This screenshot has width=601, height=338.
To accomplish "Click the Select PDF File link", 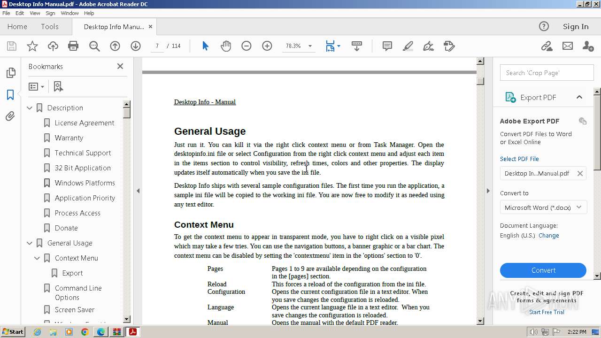I will click(x=519, y=159).
